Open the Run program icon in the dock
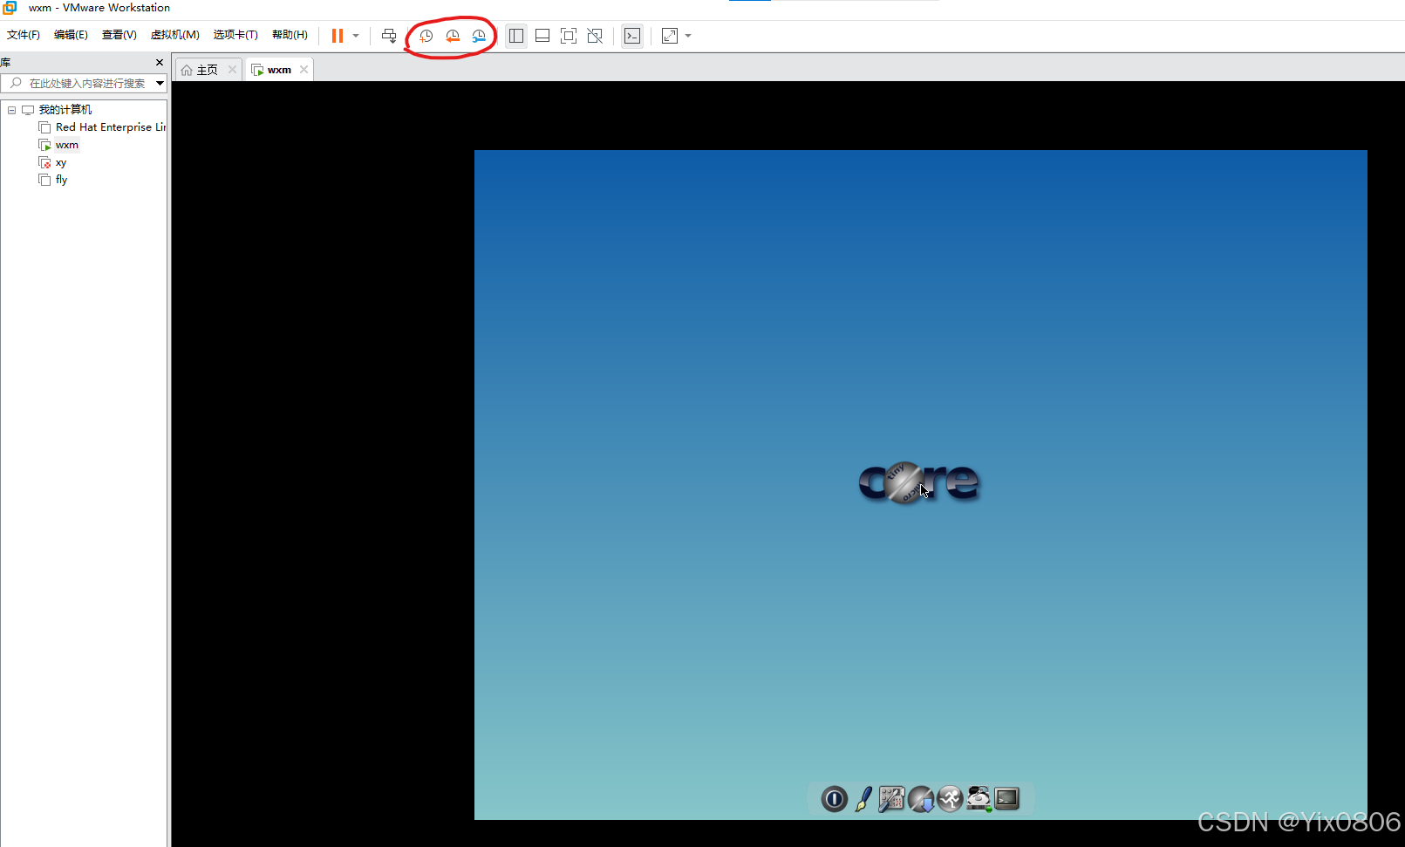The image size is (1405, 847). (950, 798)
